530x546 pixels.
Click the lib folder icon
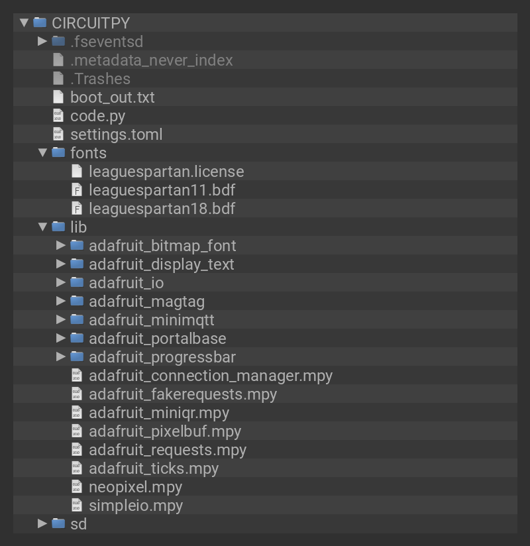(58, 227)
